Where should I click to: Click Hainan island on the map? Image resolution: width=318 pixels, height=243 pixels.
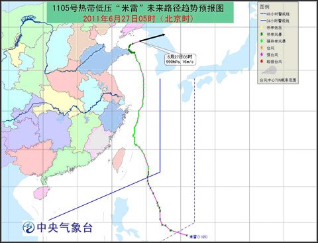pos(42,193)
